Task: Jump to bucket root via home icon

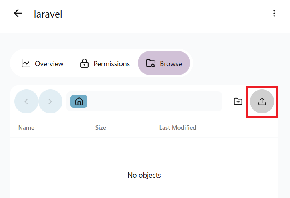Action: click(x=79, y=101)
